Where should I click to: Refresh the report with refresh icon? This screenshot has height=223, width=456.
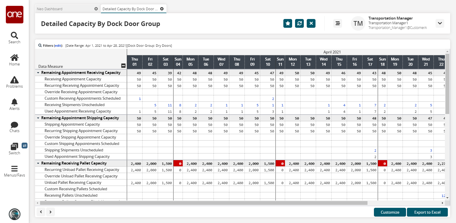pyautogui.click(x=299, y=23)
